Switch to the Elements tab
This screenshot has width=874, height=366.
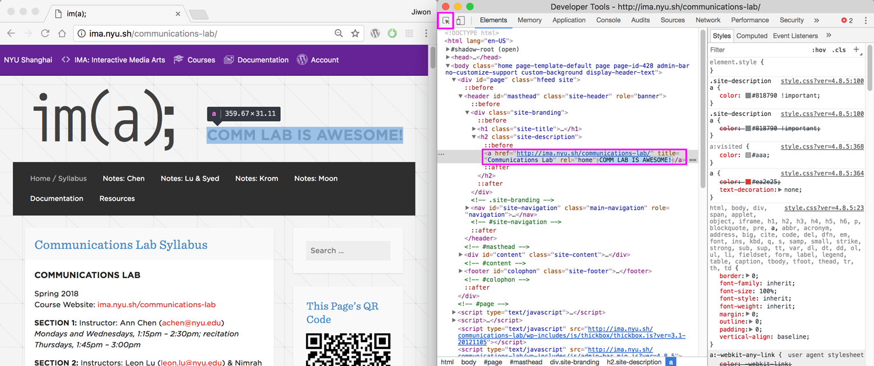[x=494, y=20]
